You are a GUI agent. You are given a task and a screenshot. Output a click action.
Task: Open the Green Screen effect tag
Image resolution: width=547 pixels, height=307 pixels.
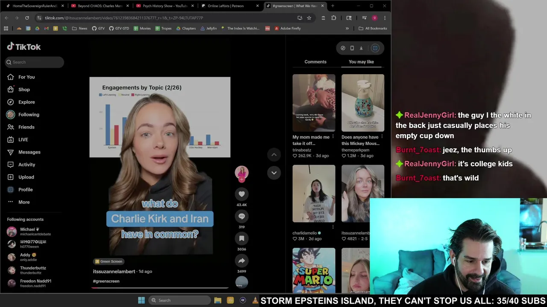coord(109,261)
